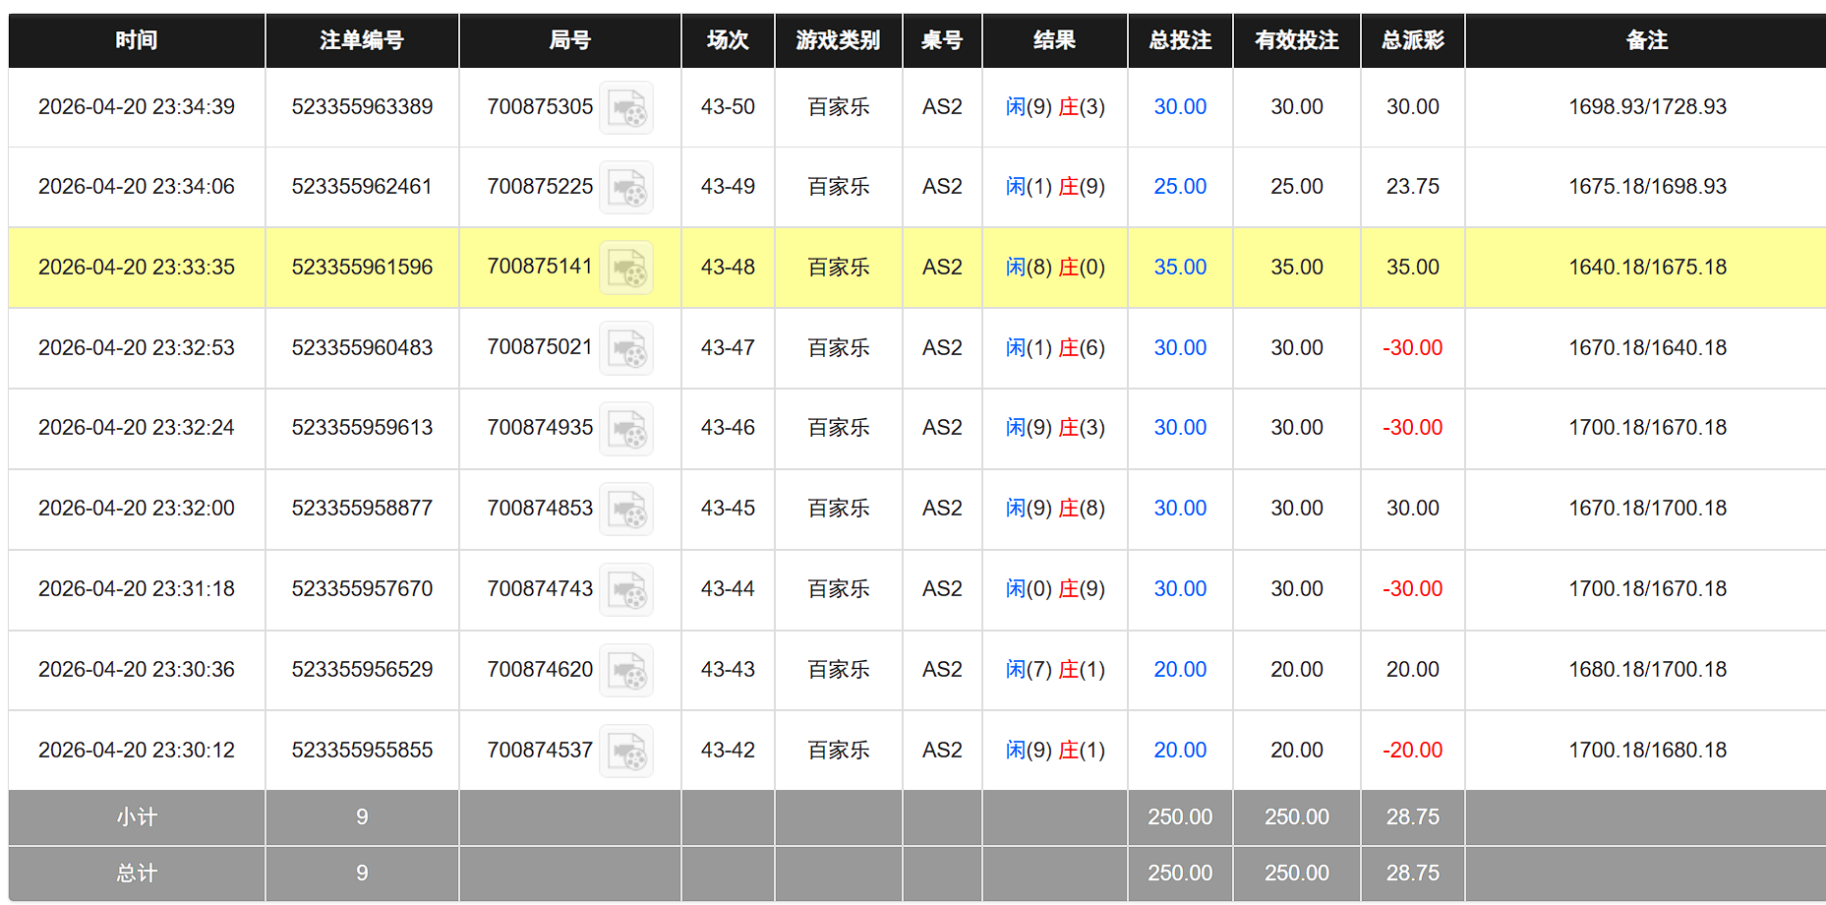Image resolution: width=1826 pixels, height=905 pixels.
Task: Click the 备注 column header
Action: point(1647,40)
